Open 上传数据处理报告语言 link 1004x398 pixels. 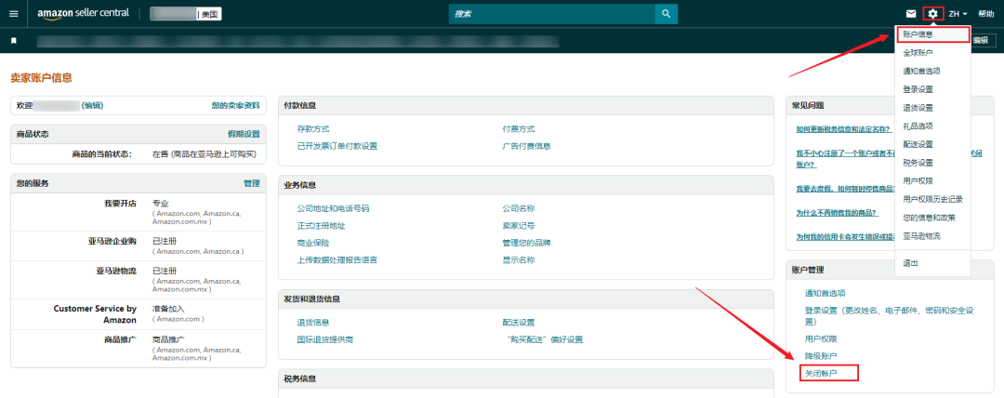point(337,260)
